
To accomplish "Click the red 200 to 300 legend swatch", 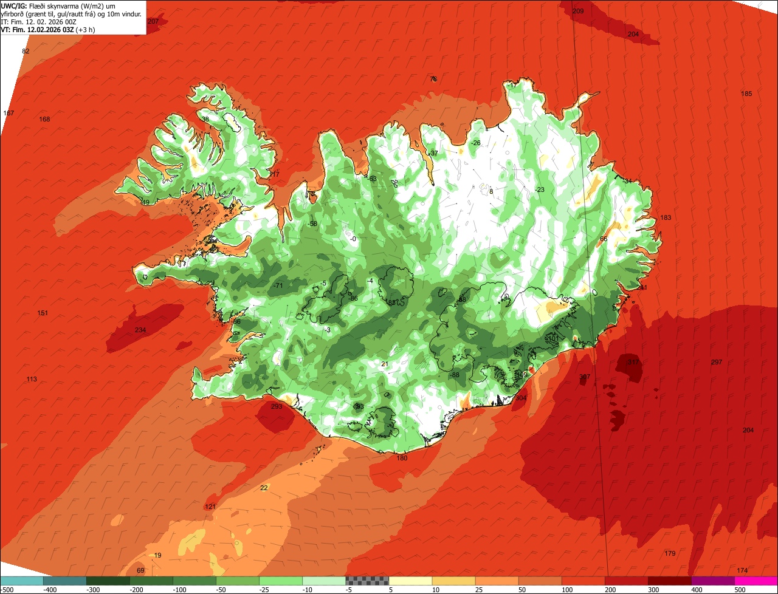I will tap(627, 581).
